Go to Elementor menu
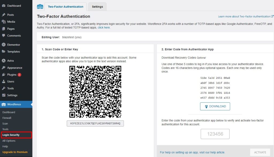 coord(14,45)
